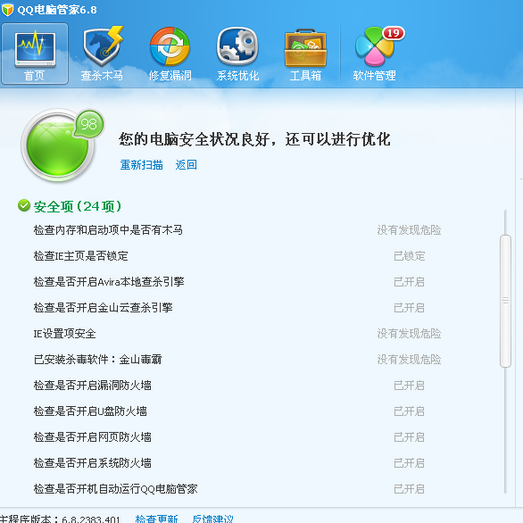The height and width of the screenshot is (523, 523).
Task: Select row 检查是否开启金山云查杀引擎
Action: pyautogui.click(x=237, y=308)
